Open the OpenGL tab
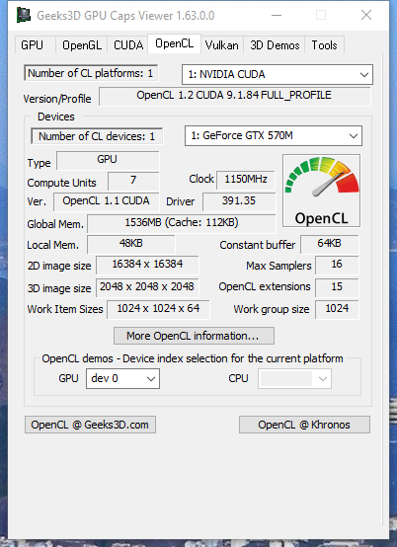Screen dimensions: 397x547 (82, 45)
